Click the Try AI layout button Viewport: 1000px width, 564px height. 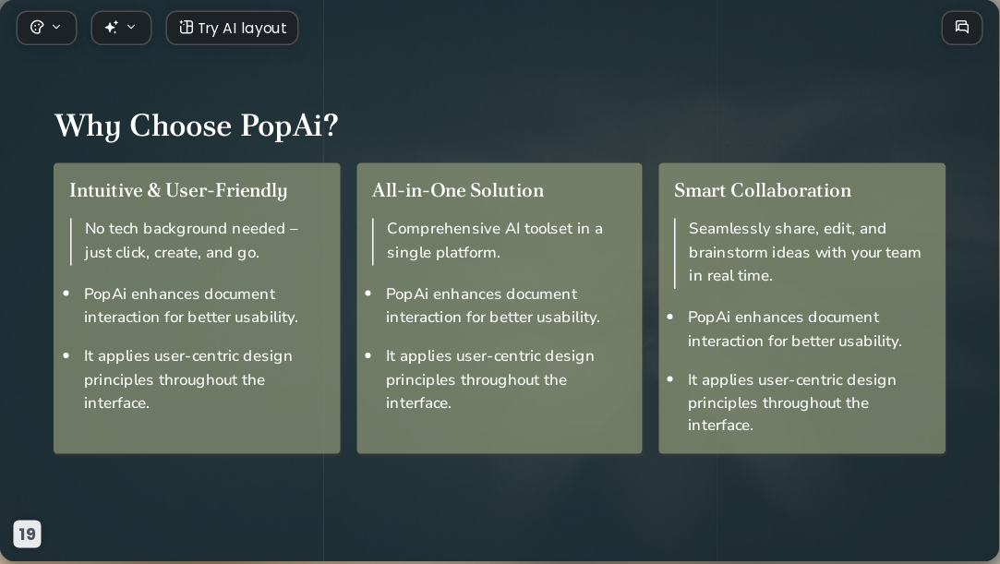click(x=232, y=28)
